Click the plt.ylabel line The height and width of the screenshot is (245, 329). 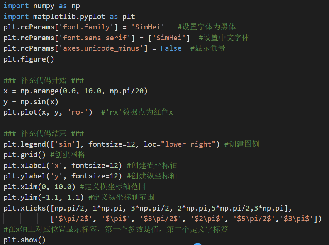click(x=63, y=176)
